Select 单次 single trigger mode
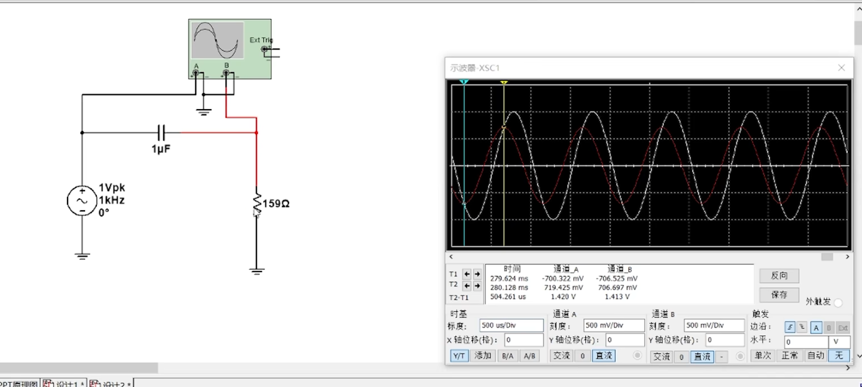 point(763,356)
